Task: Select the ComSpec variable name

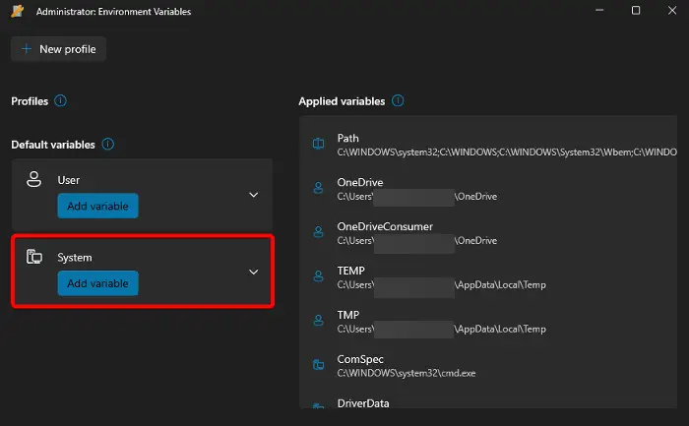Action: pos(360,359)
